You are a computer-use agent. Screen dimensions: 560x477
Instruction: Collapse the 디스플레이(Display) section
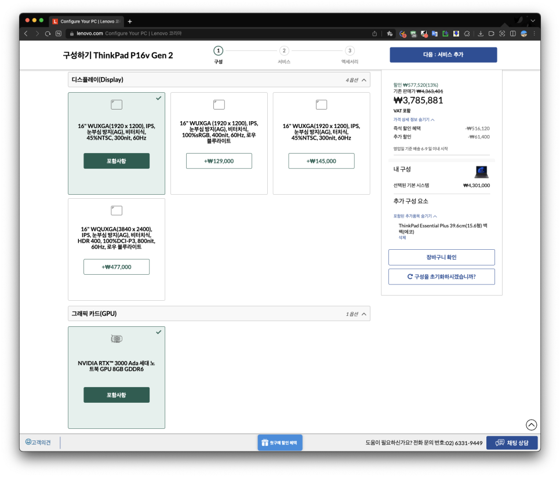click(x=219, y=80)
